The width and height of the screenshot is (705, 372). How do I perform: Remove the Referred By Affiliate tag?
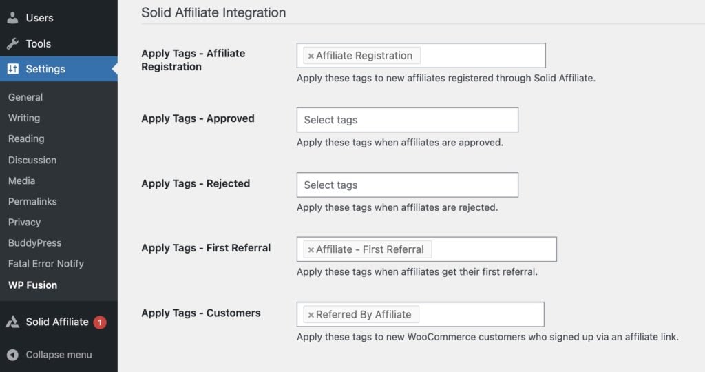pos(311,315)
